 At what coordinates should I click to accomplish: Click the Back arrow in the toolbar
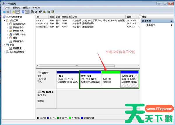click(x=3, y=12)
